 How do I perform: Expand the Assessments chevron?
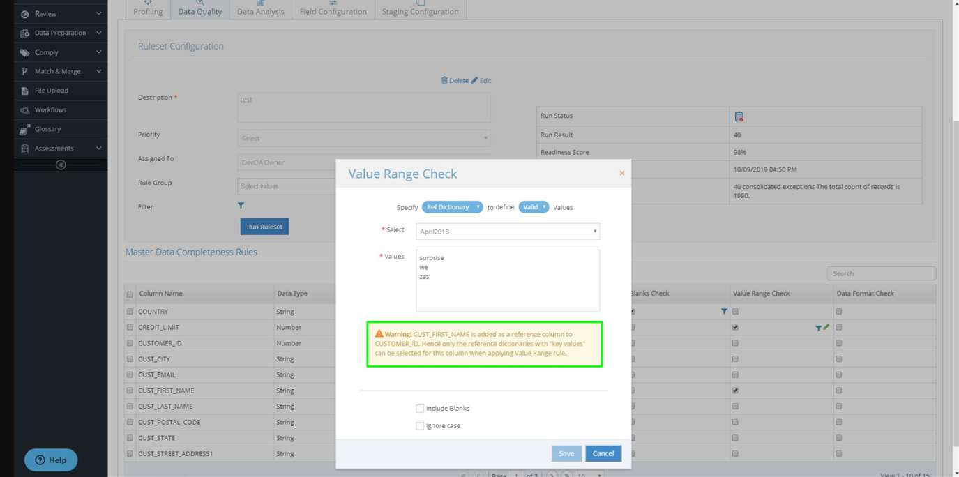point(98,149)
